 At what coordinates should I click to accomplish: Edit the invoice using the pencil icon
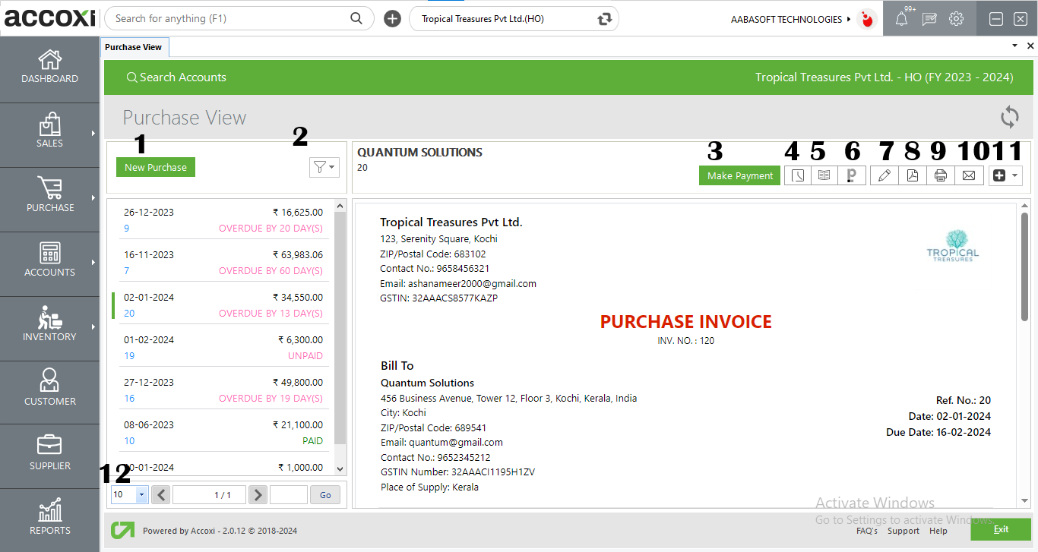[x=884, y=175]
